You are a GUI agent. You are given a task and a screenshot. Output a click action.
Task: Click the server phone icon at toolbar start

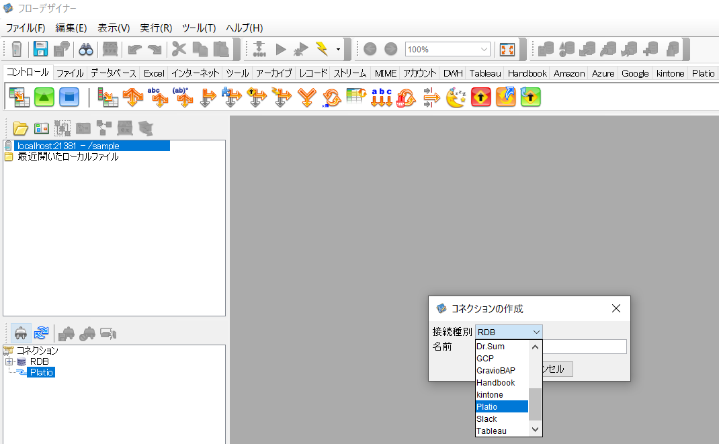[x=17, y=49]
